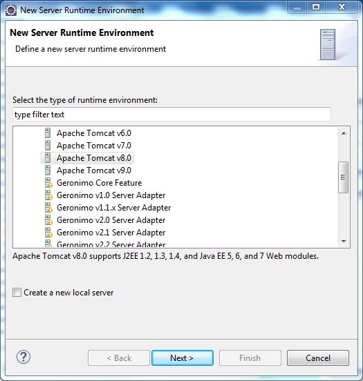Select Apache Tomcat v6.0 runtime
This screenshot has height=381, width=363.
pos(94,133)
